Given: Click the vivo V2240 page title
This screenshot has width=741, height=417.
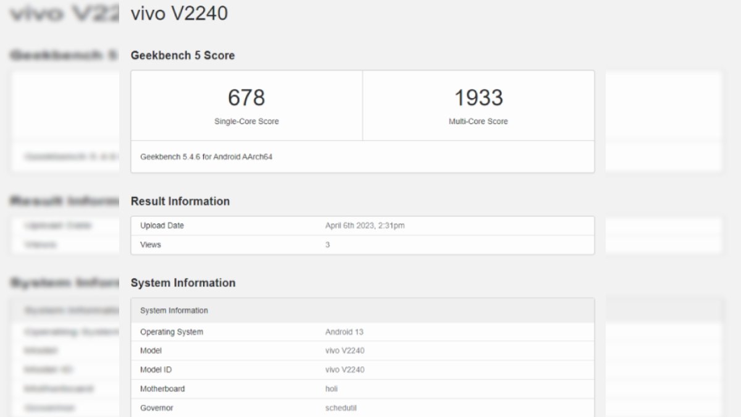Looking at the screenshot, I should [179, 13].
